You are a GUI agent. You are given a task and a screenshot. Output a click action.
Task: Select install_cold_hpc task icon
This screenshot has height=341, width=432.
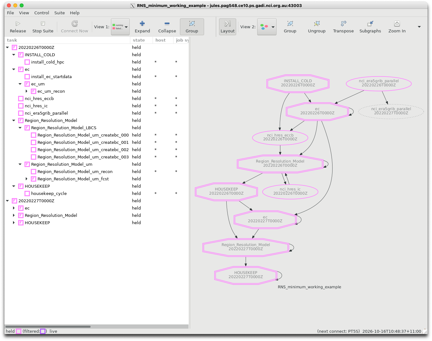[27, 62]
